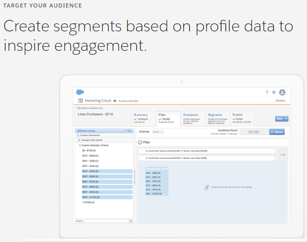Collapse the Custom Dimensions tree node
The height and width of the screenshot is (242, 307).
pos(77,135)
